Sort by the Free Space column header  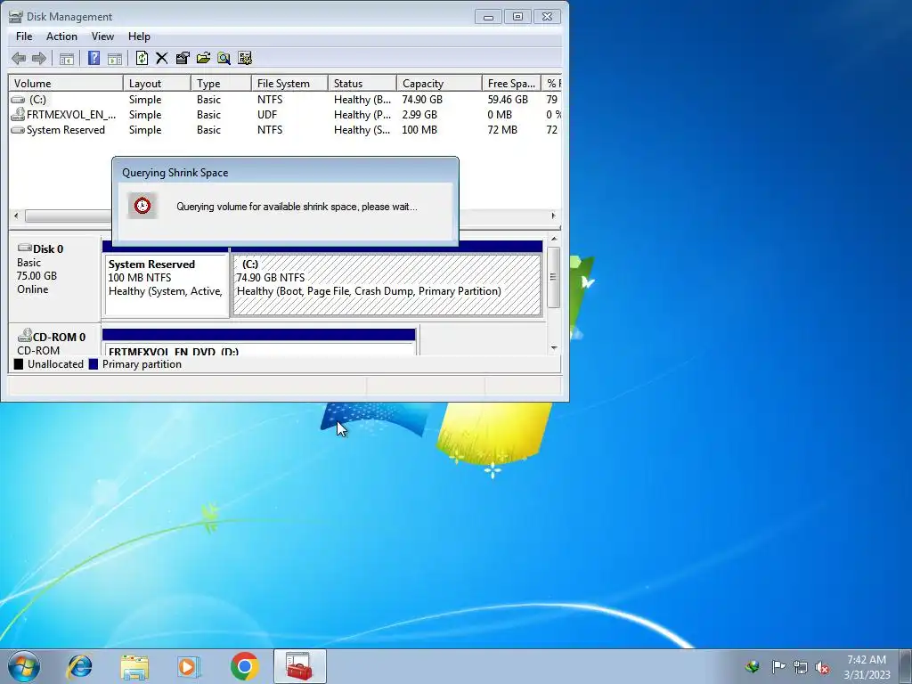pyautogui.click(x=511, y=83)
